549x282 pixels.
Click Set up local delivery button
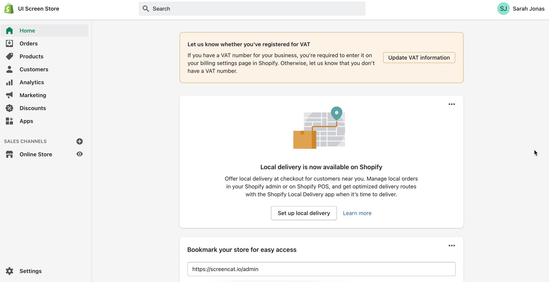(x=304, y=213)
